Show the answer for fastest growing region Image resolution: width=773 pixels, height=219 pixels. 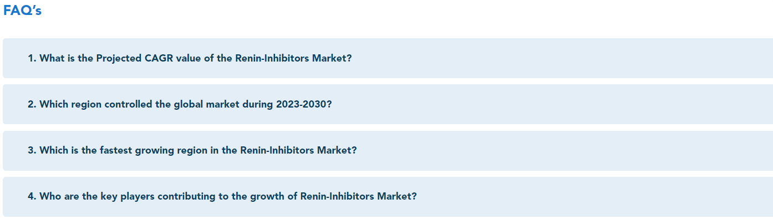[388, 150]
